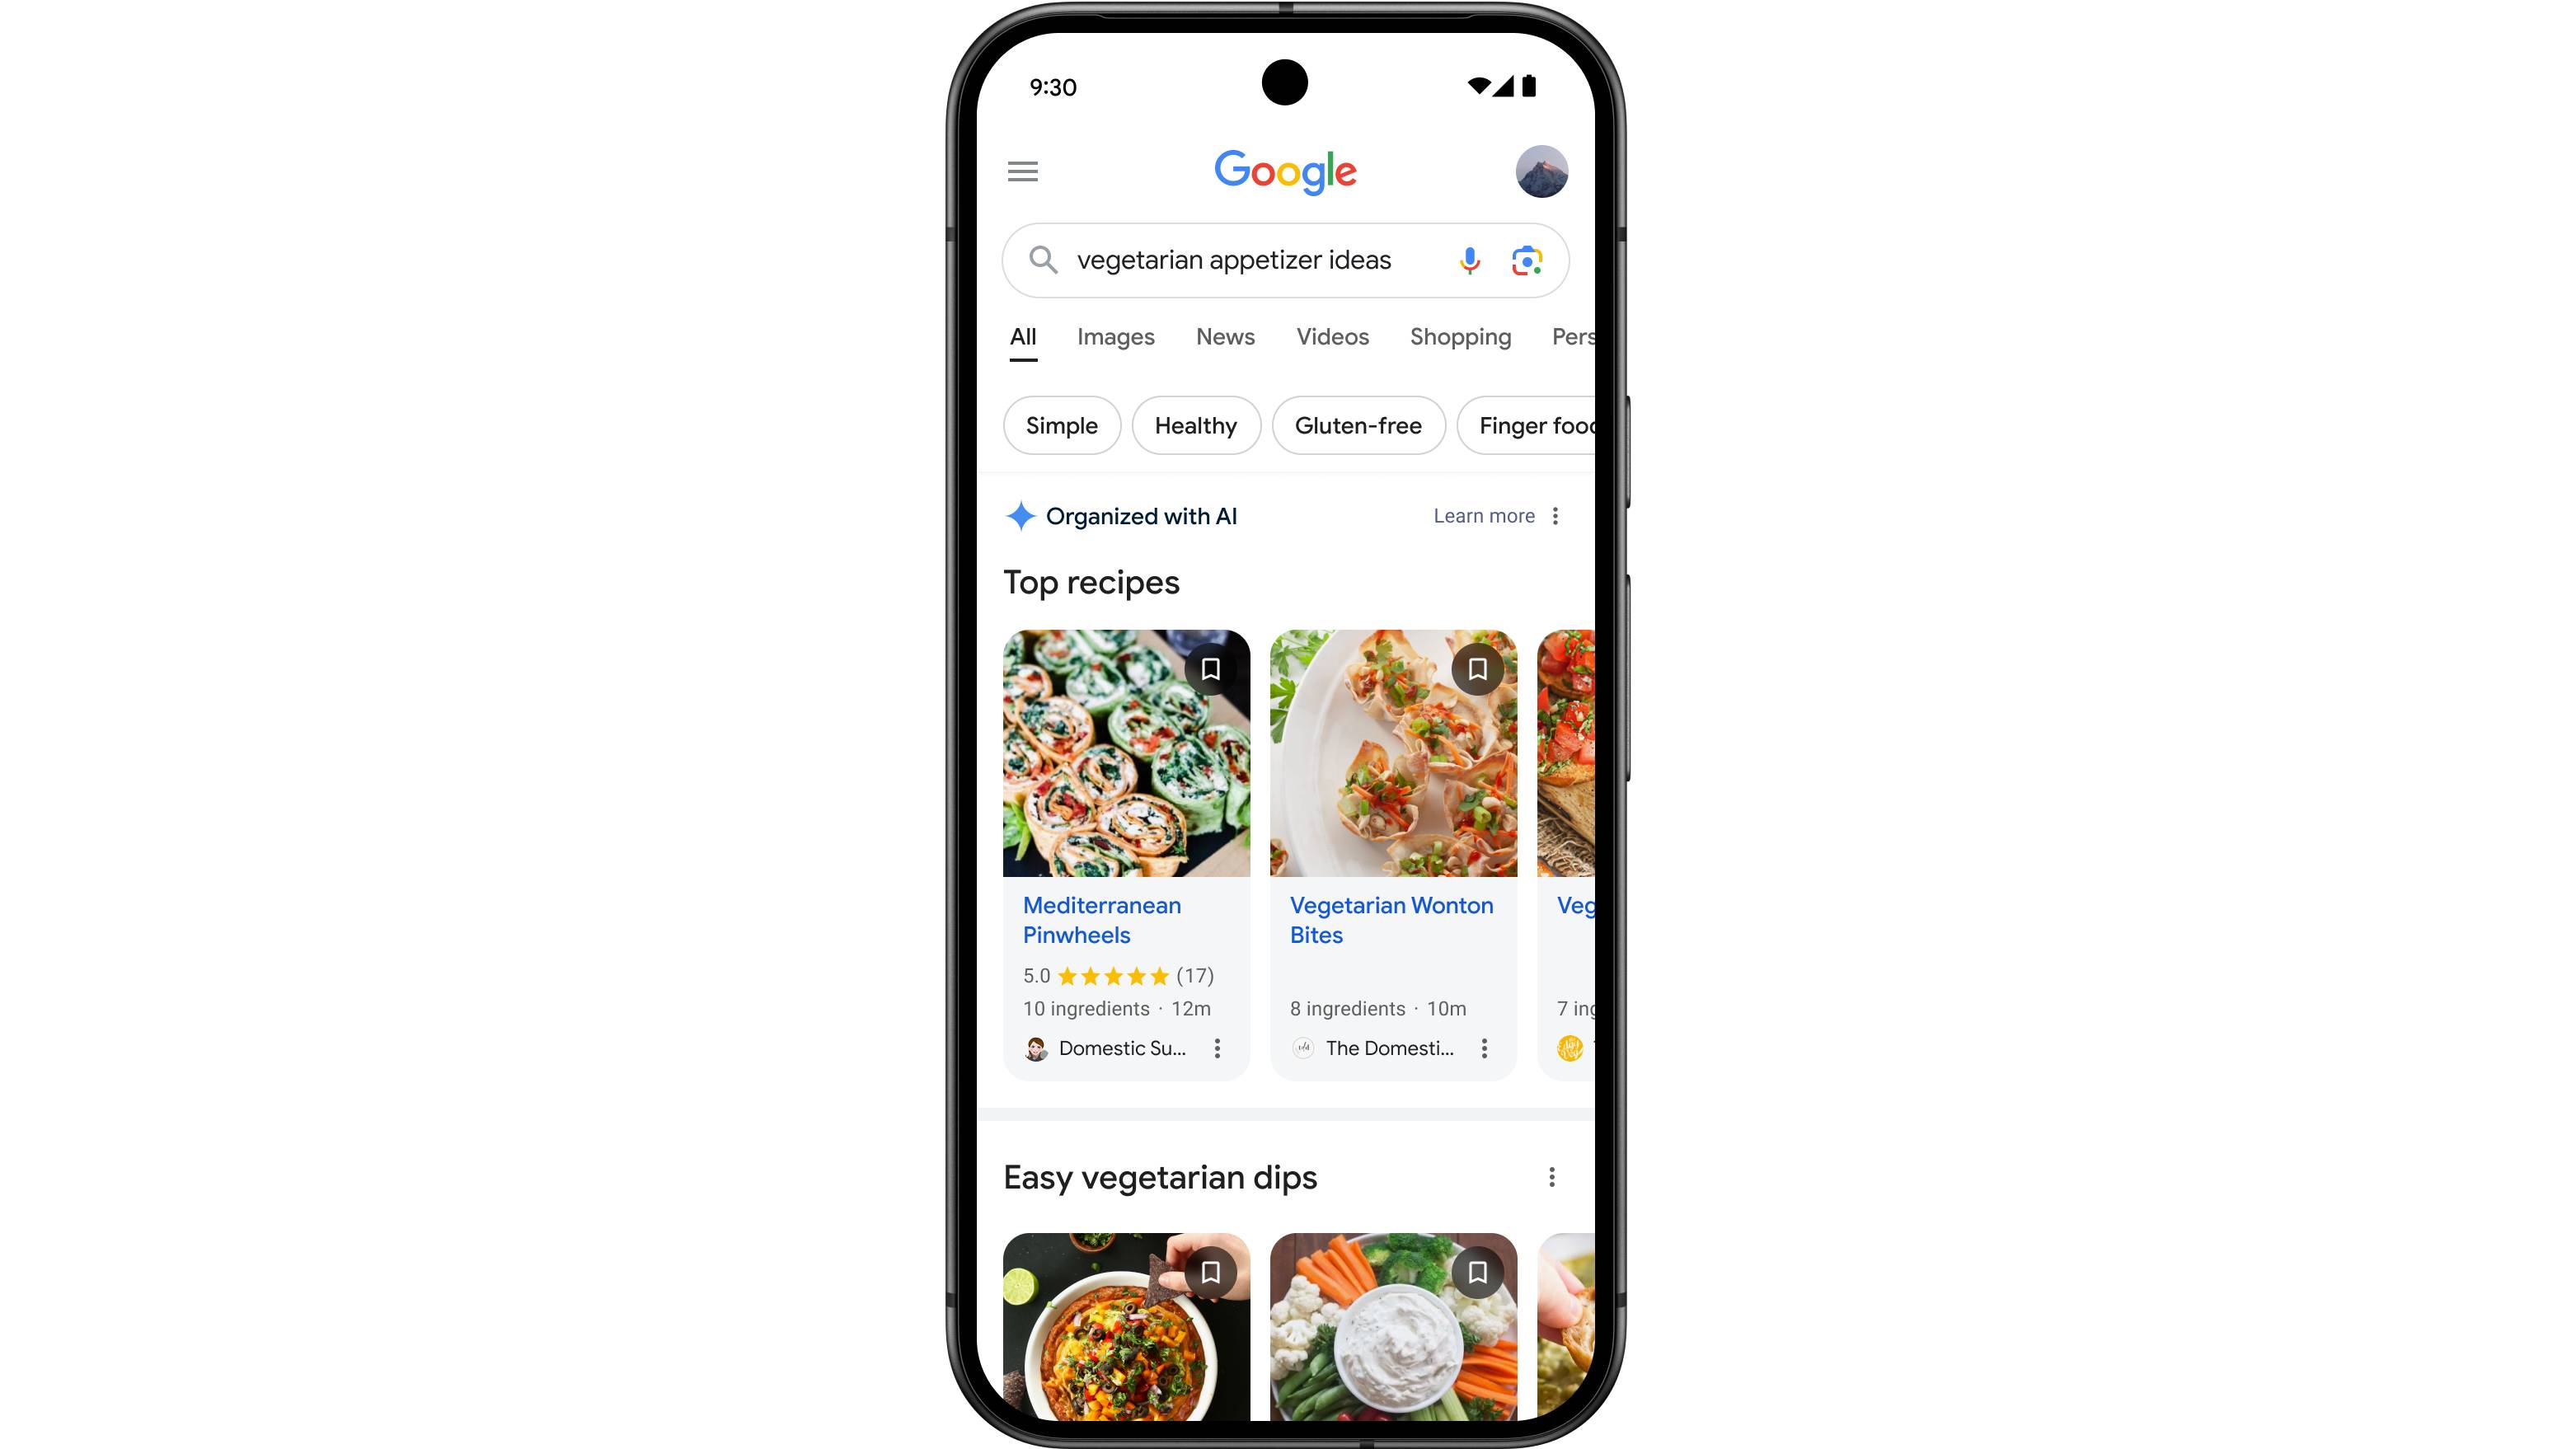Open the Shopping tab
This screenshot has width=2576, height=1449.
(1460, 335)
